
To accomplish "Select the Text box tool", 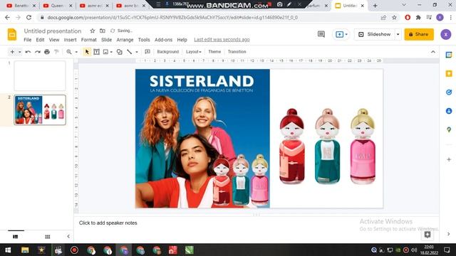I will pos(97,52).
